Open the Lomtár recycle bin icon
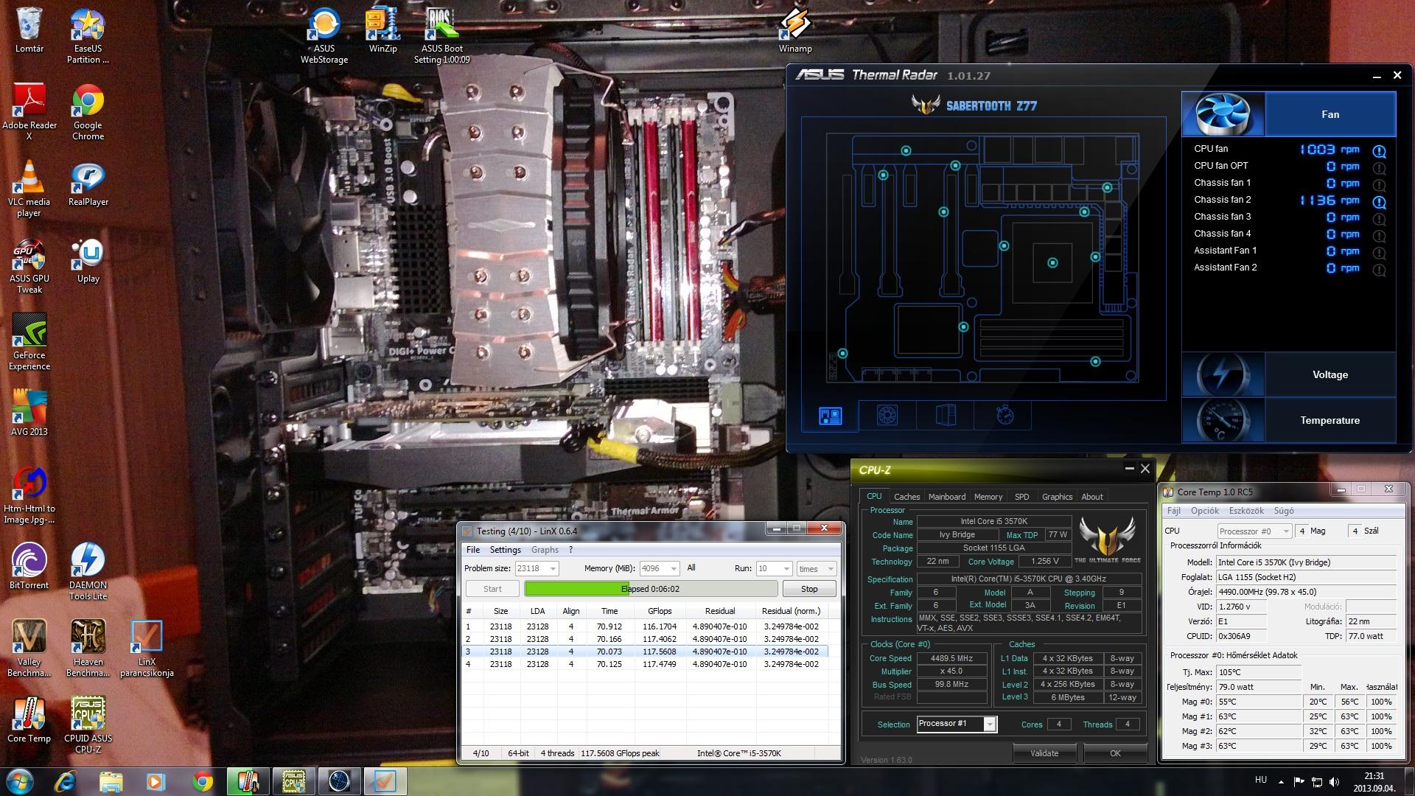Screen dimensions: 1415x796 point(29,31)
